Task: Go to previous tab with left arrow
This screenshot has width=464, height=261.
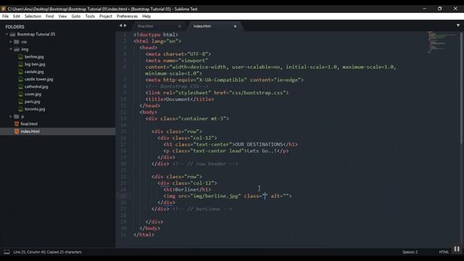Action: pyautogui.click(x=120, y=26)
